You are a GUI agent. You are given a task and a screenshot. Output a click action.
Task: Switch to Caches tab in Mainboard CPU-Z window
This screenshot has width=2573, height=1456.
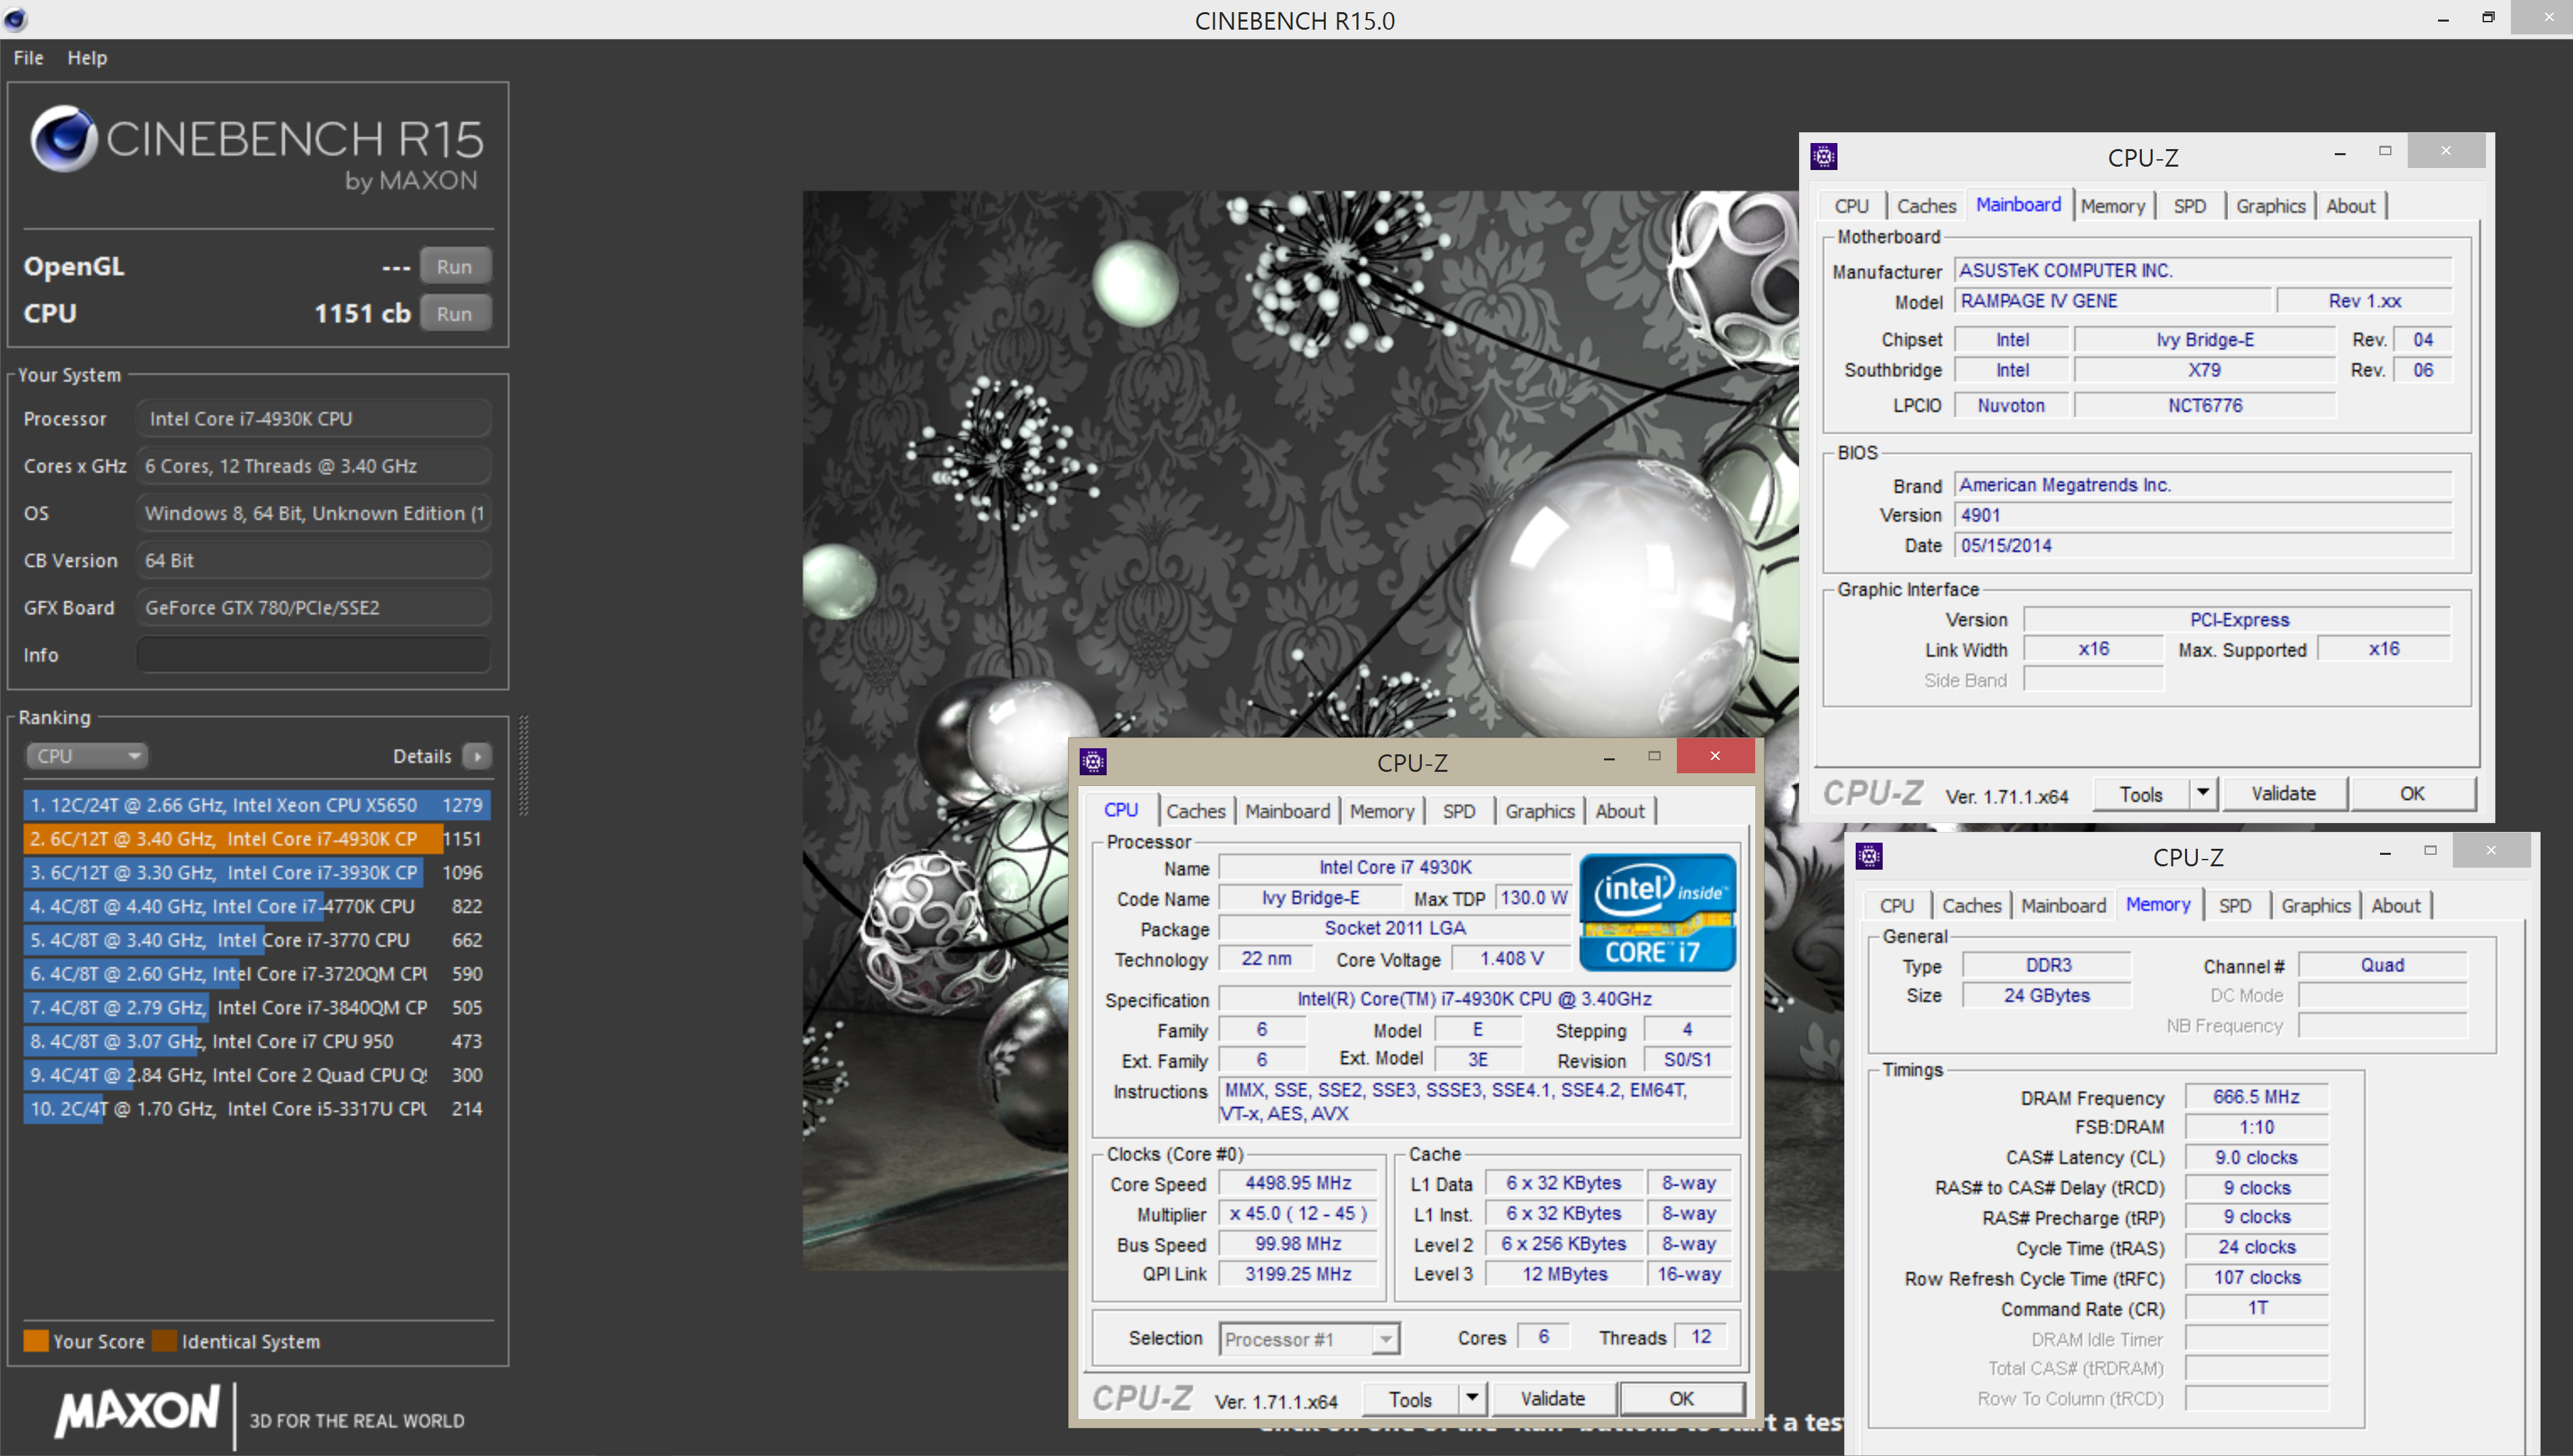coord(1926,206)
